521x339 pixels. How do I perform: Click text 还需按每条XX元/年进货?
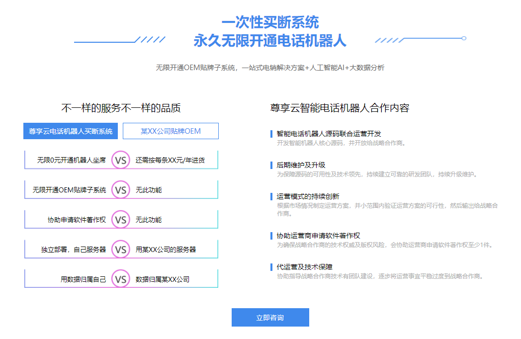tap(170, 160)
